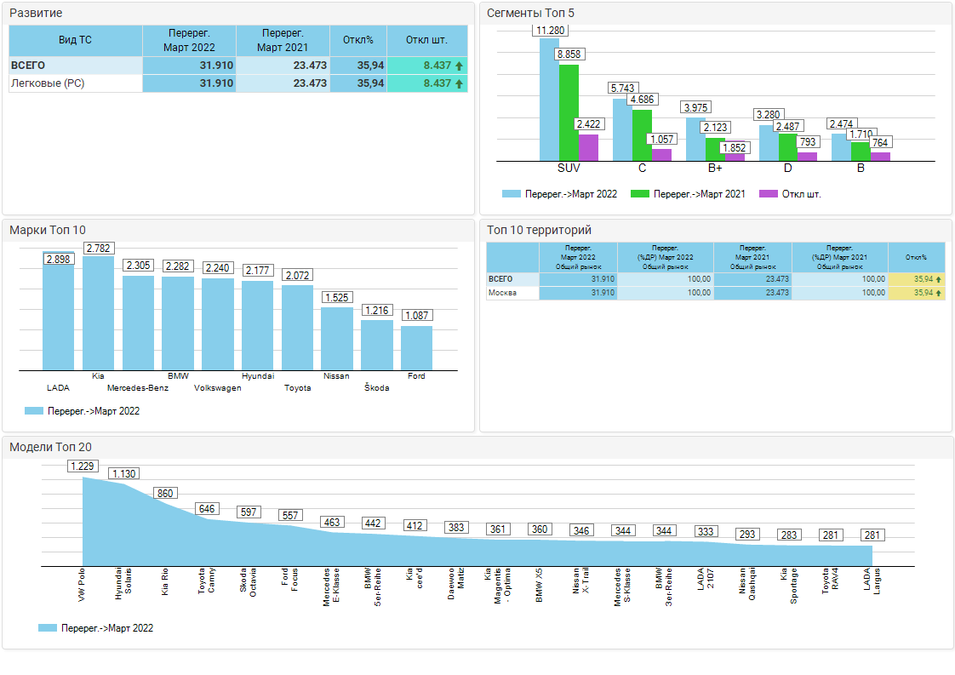Click Модели Топ 20 legend marker
The image size is (955, 675).
tap(48, 628)
